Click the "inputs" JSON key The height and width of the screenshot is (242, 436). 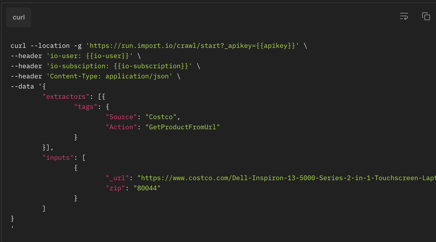tap(58, 158)
